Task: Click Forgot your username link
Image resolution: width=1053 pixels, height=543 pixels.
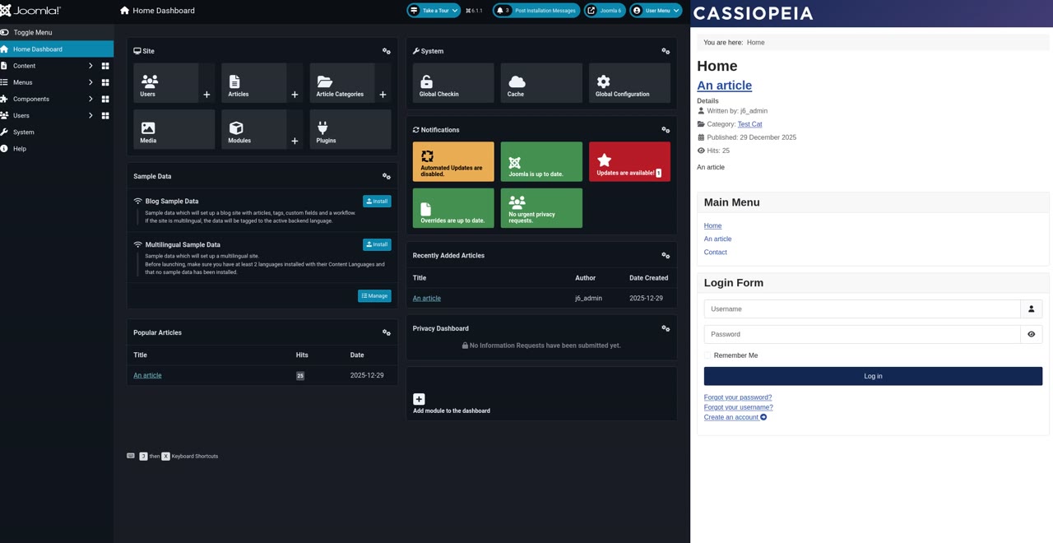Action: pyautogui.click(x=738, y=407)
